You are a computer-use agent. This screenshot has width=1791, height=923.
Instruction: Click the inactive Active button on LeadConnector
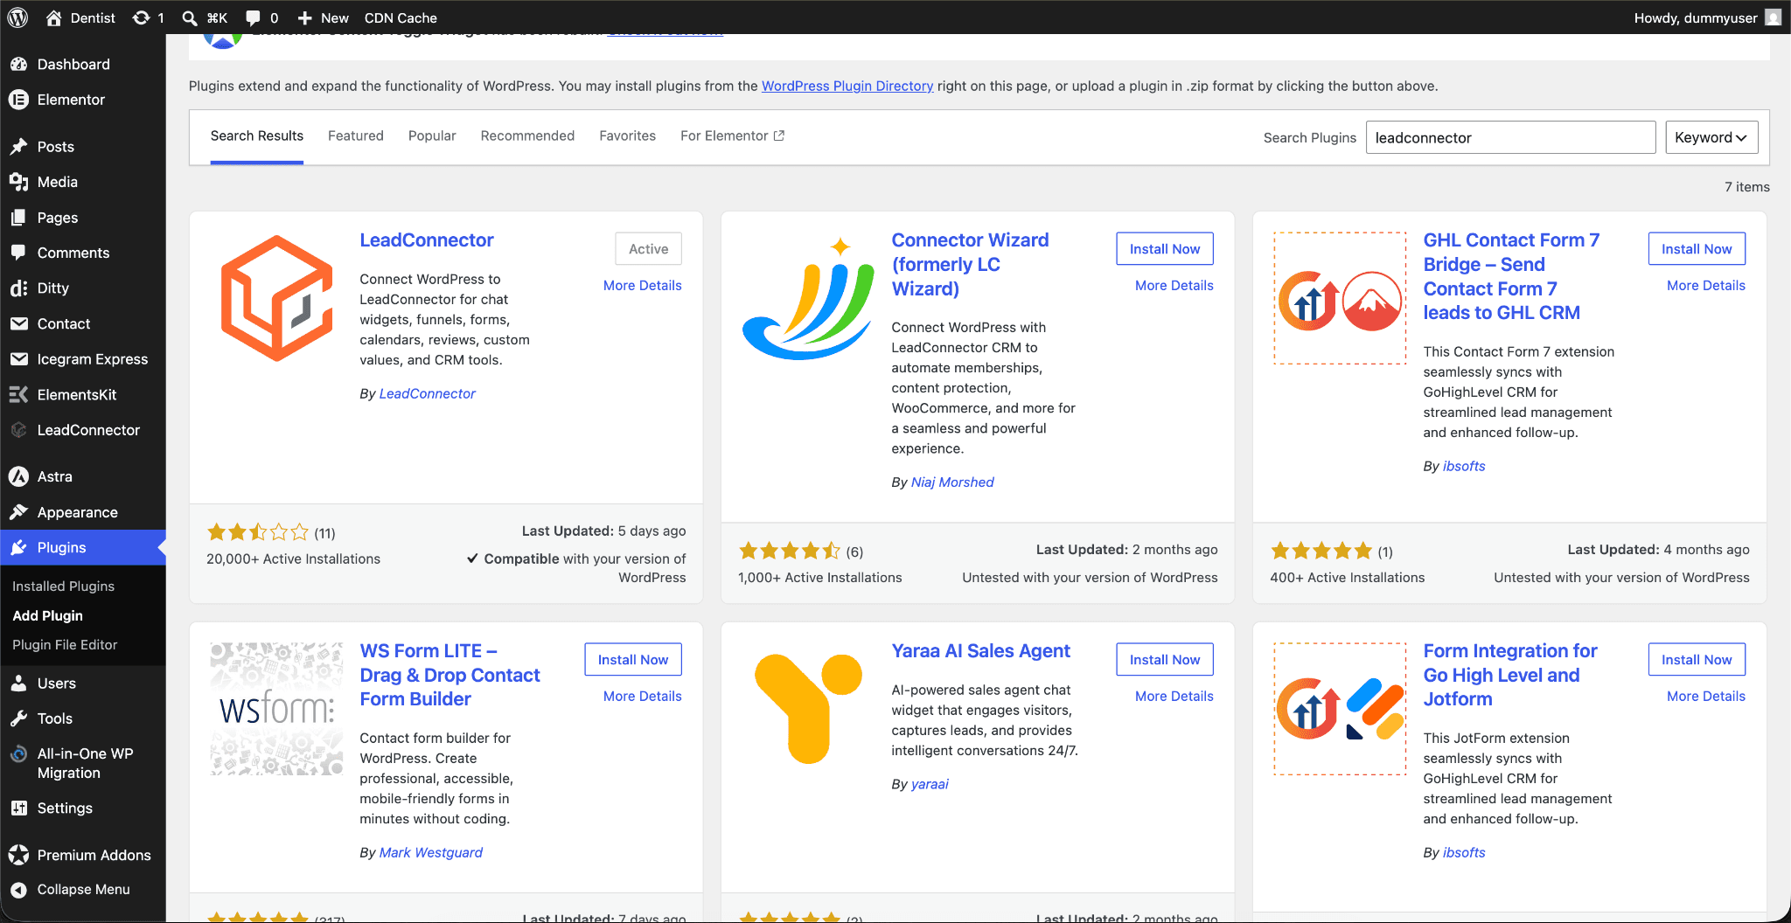pos(648,248)
